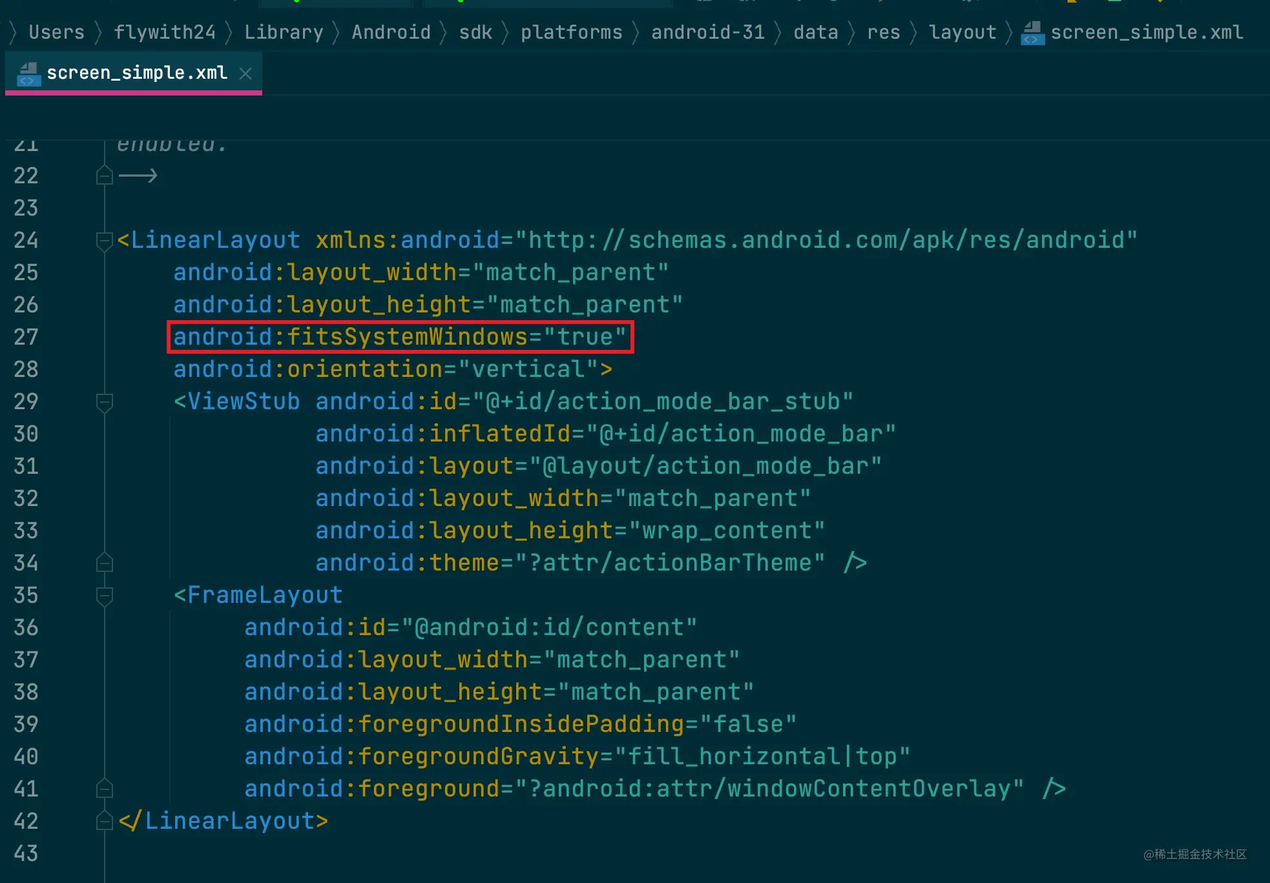This screenshot has width=1270, height=883.
Task: Open the layout folder breadcrumb
Action: (962, 32)
